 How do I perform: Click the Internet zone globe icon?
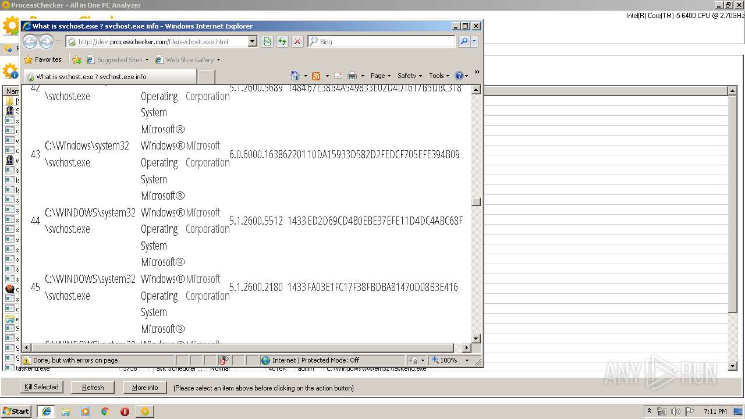(266, 360)
